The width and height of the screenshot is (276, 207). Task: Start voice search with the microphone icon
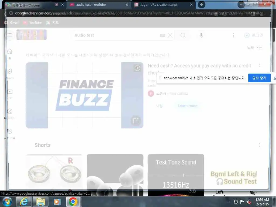[x=201, y=35]
